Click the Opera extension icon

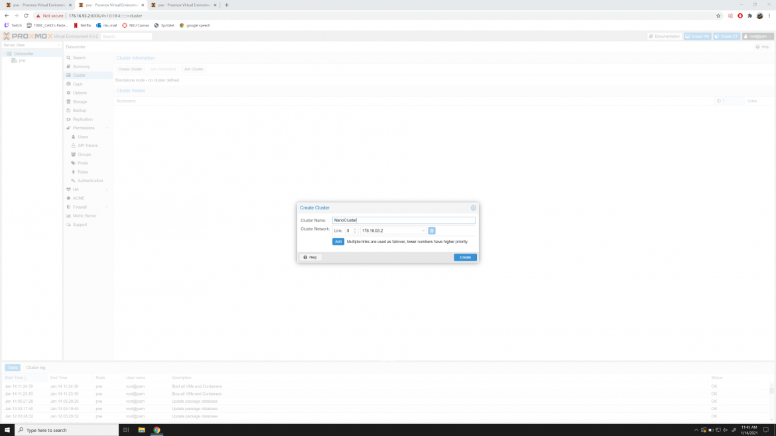click(x=740, y=16)
